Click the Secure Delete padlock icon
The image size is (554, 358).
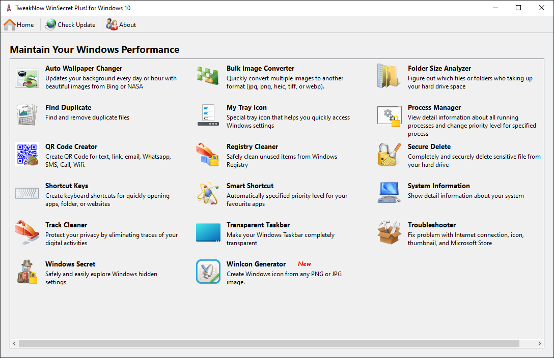tap(389, 155)
